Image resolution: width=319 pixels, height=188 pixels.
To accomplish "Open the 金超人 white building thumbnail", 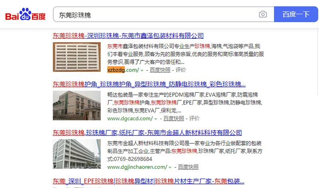I will click(77, 154).
